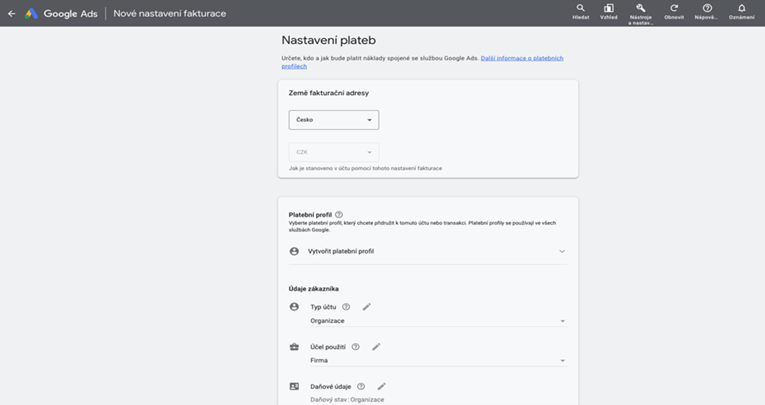This screenshot has width=765, height=405.
Task: Click person icon beside Vytvořit platební profil
Action: 294,251
